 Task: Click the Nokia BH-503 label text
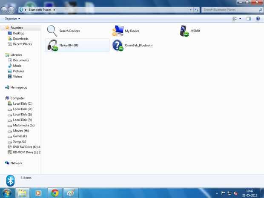(69, 45)
